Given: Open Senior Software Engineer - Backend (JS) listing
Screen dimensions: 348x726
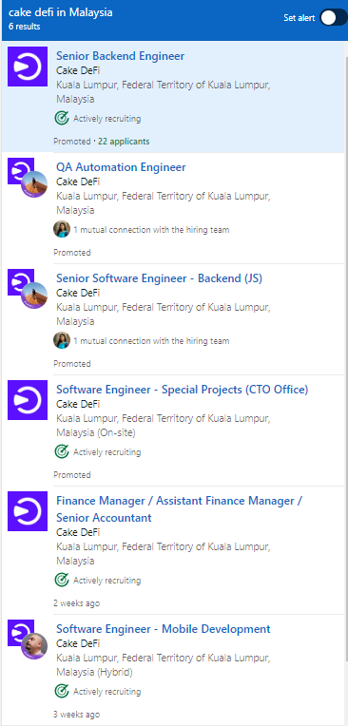Looking at the screenshot, I should pos(159,278).
